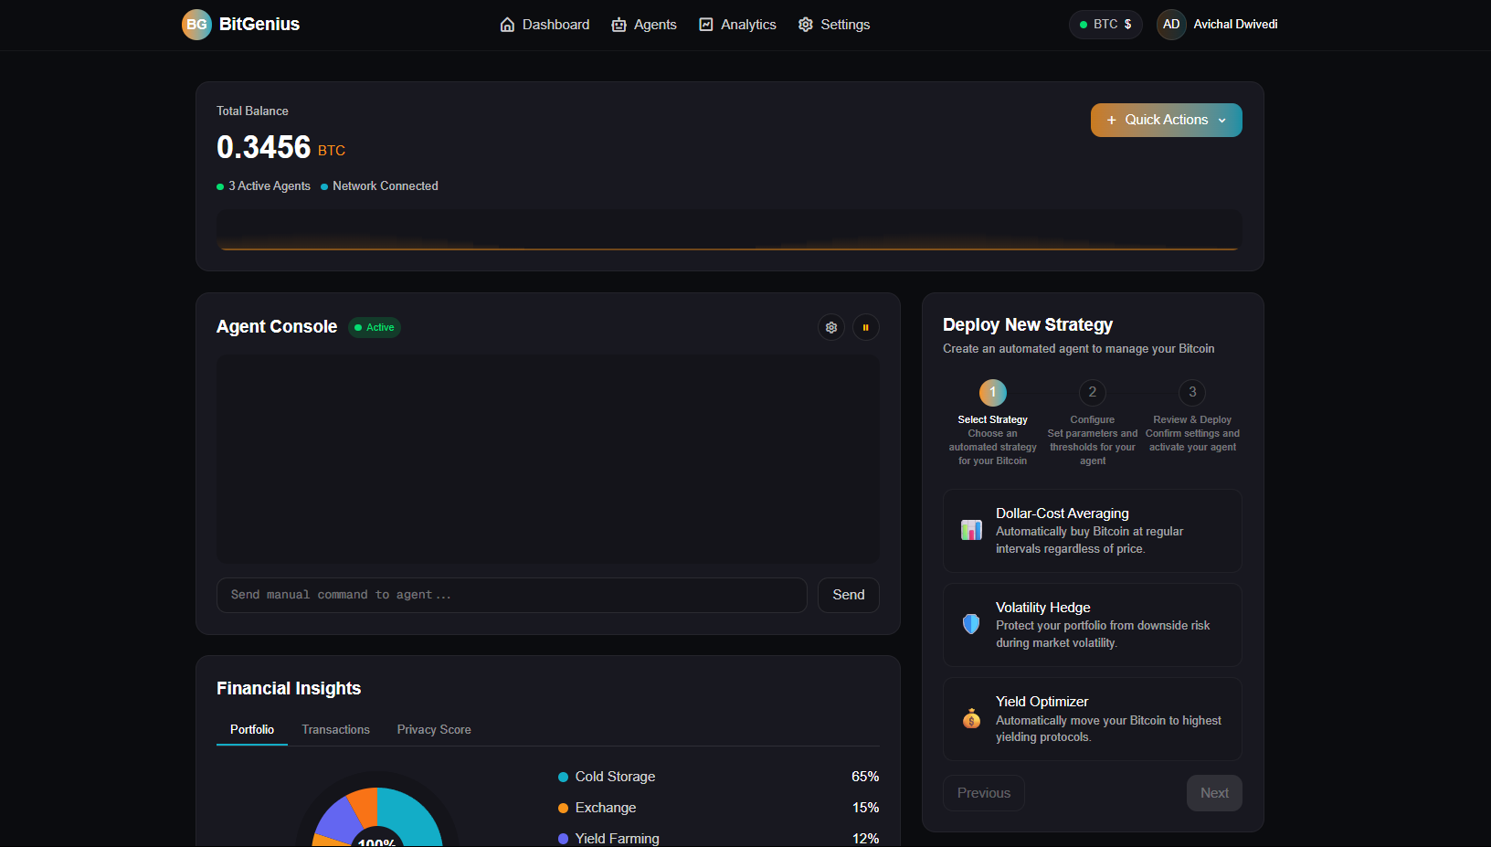Click the Volatility Hedge shield icon
Image resolution: width=1491 pixels, height=847 pixels.
(971, 624)
